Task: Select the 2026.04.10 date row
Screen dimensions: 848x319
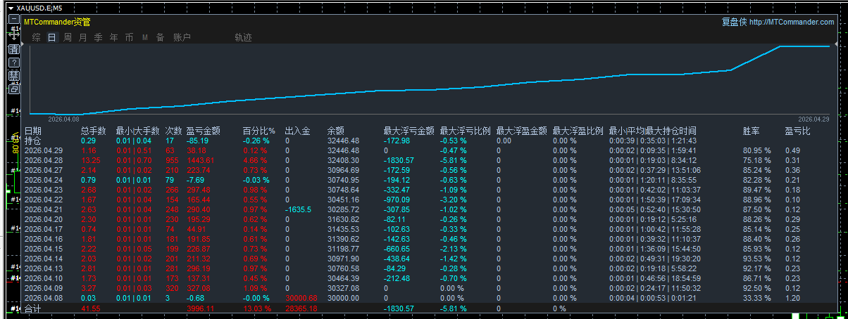Action: click(x=44, y=278)
